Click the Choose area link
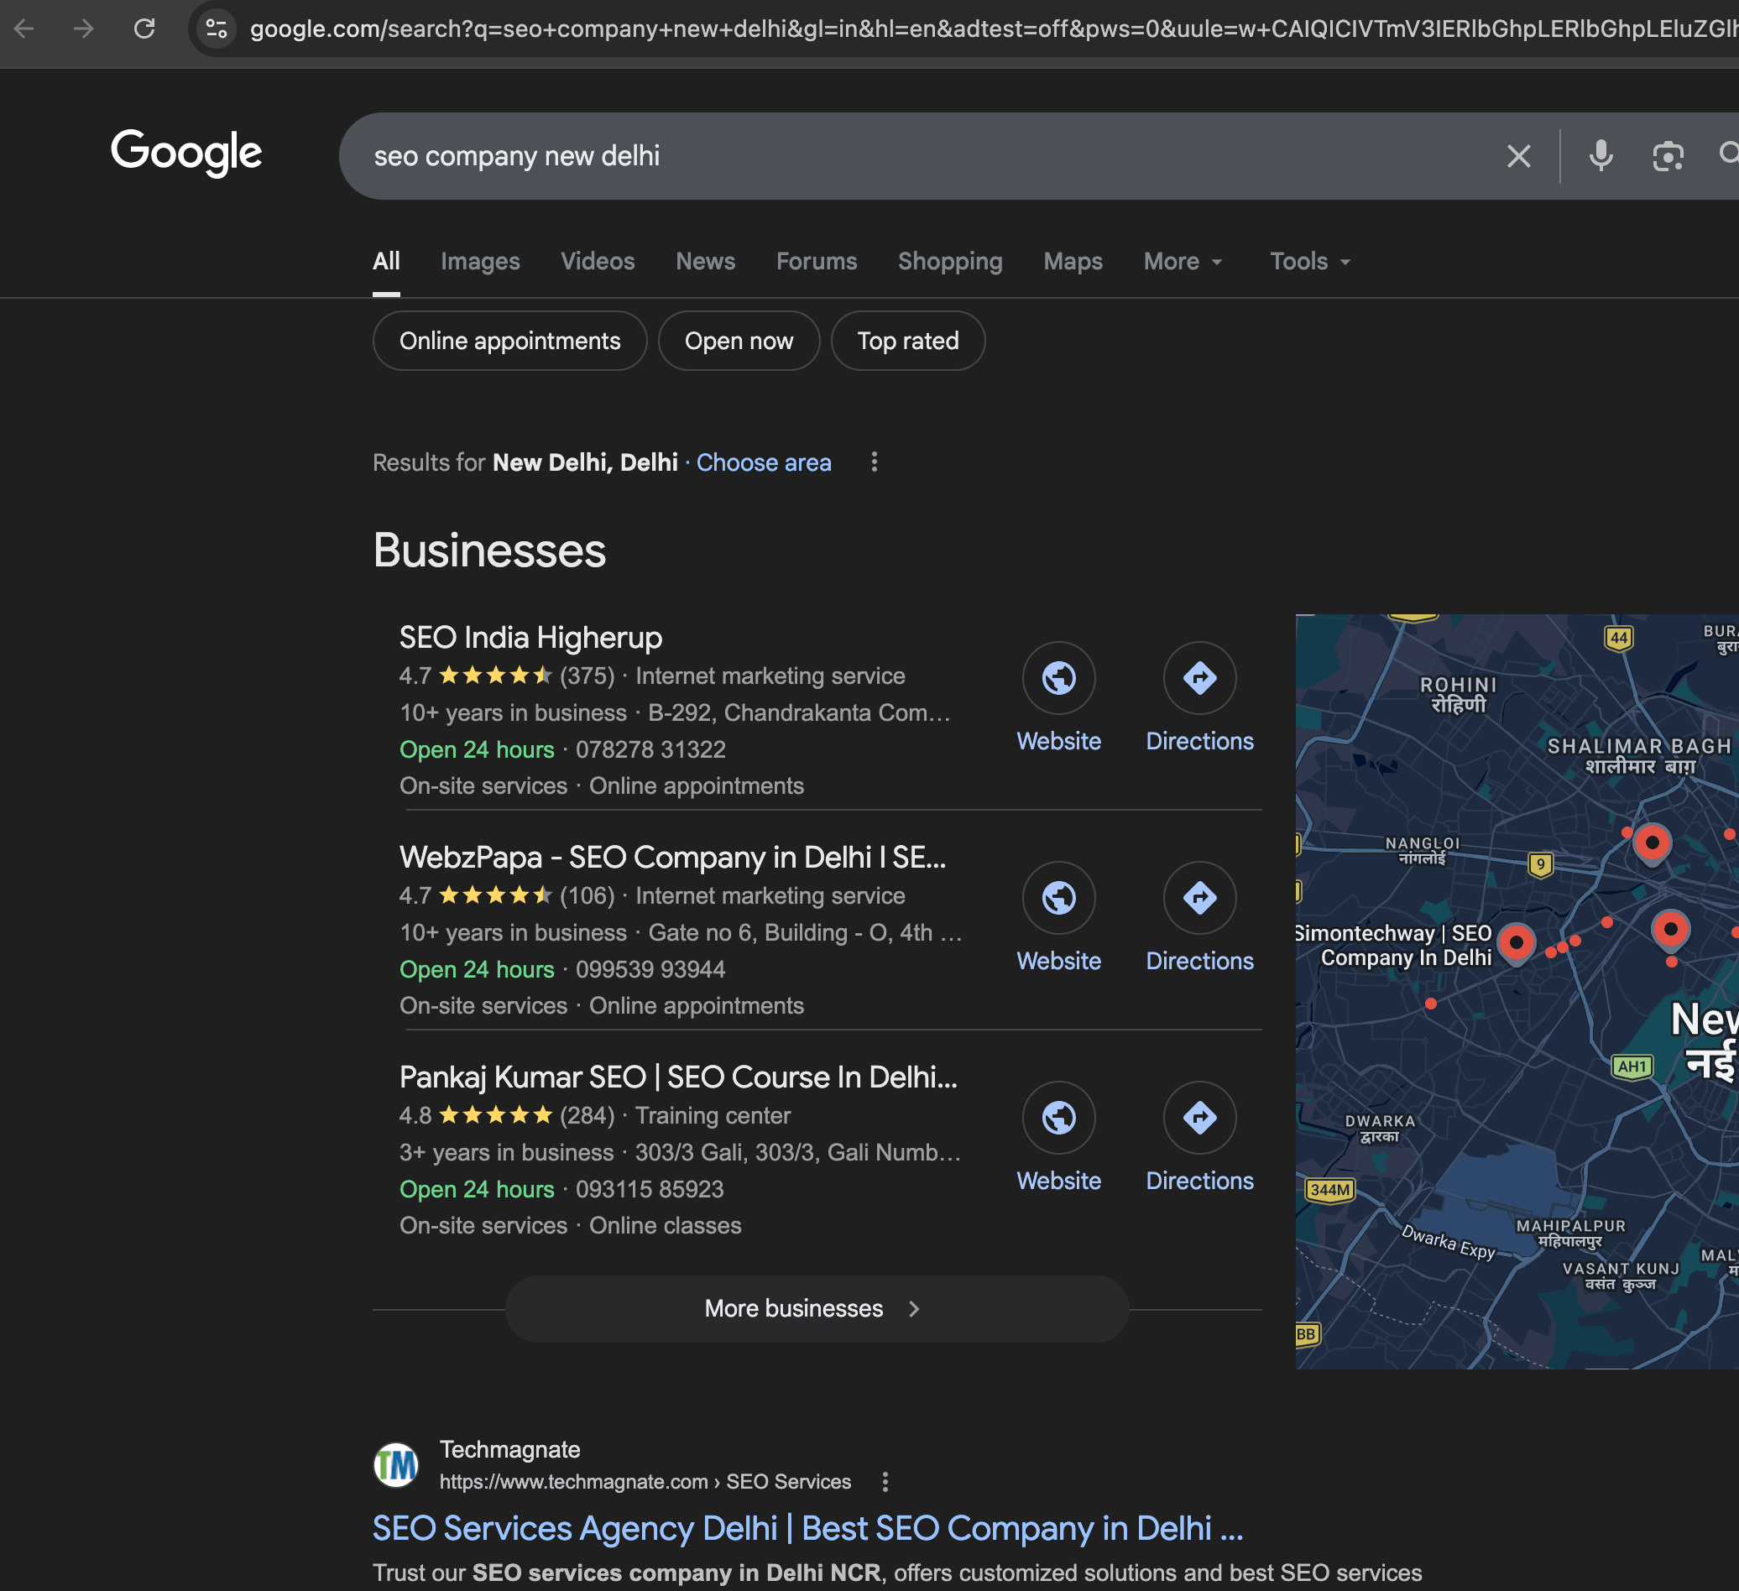 point(764,463)
